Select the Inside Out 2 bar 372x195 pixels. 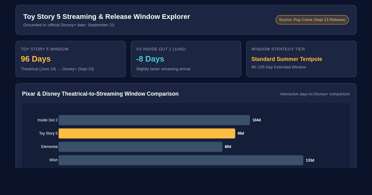click(x=154, y=120)
